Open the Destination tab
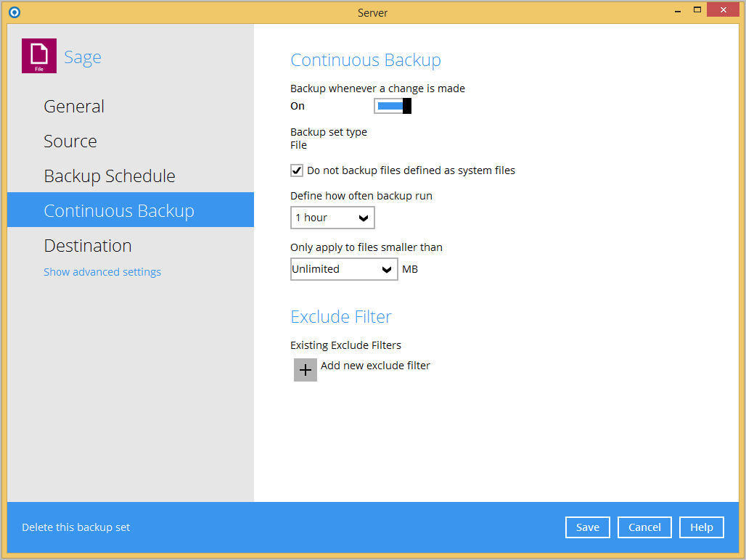Screen dimensions: 746x560 pyautogui.click(x=88, y=246)
